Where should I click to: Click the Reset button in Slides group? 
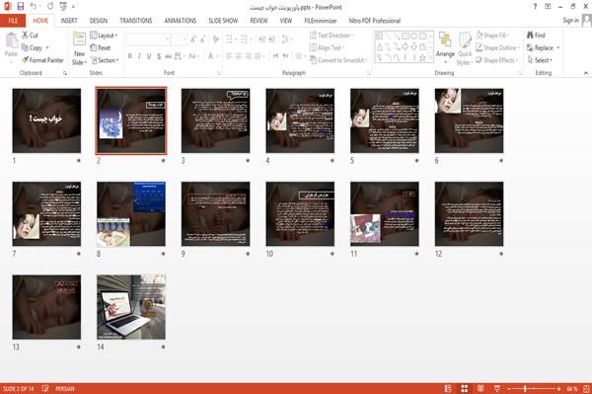(101, 47)
